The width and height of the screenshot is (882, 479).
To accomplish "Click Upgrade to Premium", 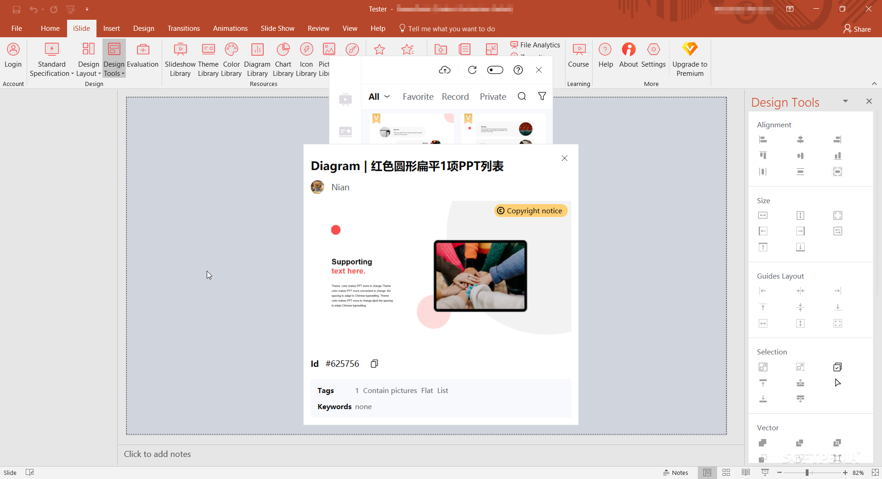I will (690, 60).
